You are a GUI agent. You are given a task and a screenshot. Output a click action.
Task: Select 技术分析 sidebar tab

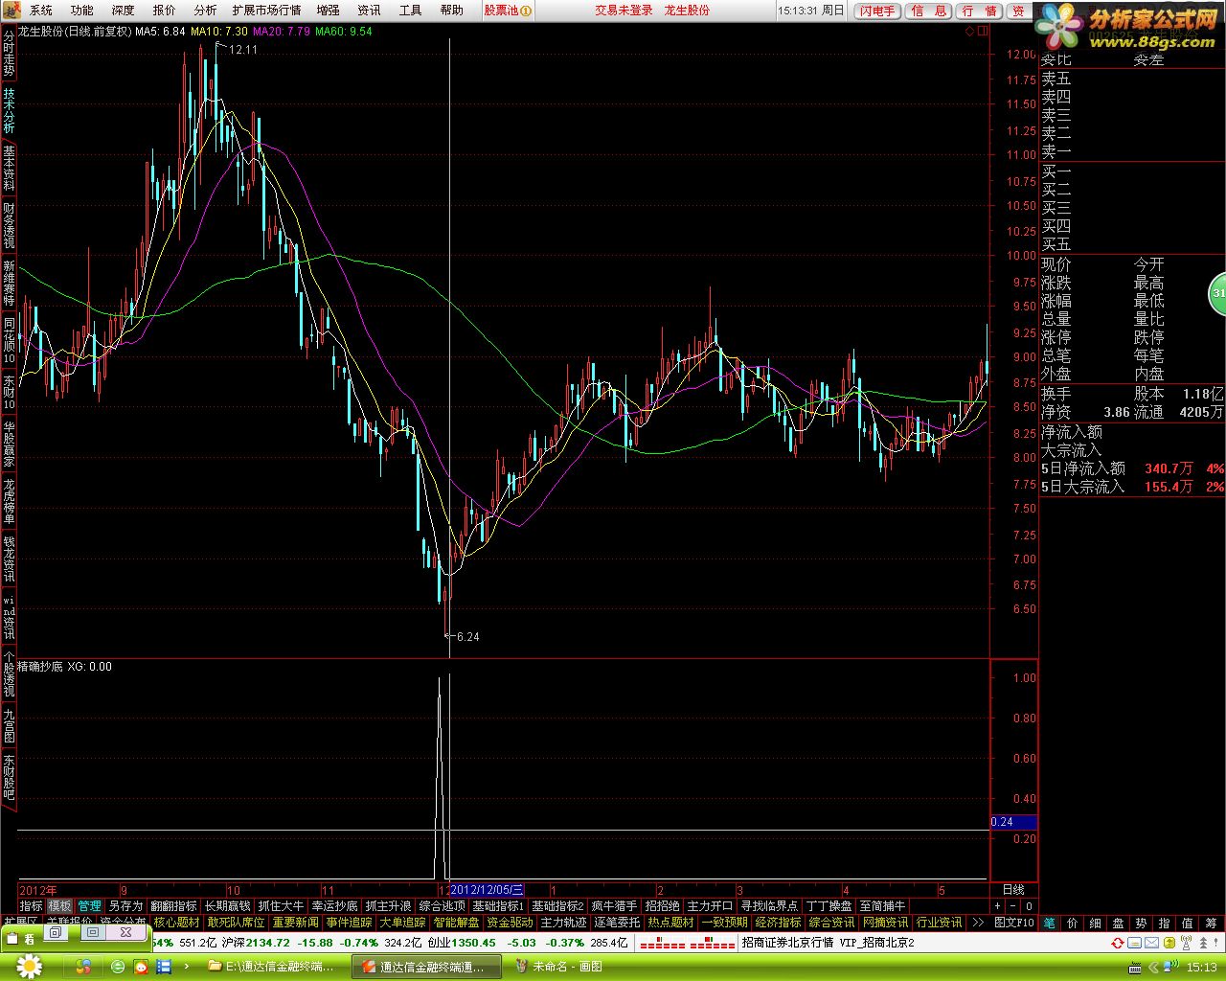(x=9, y=111)
